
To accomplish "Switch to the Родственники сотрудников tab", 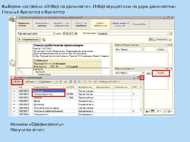I will (x=61, y=24).
